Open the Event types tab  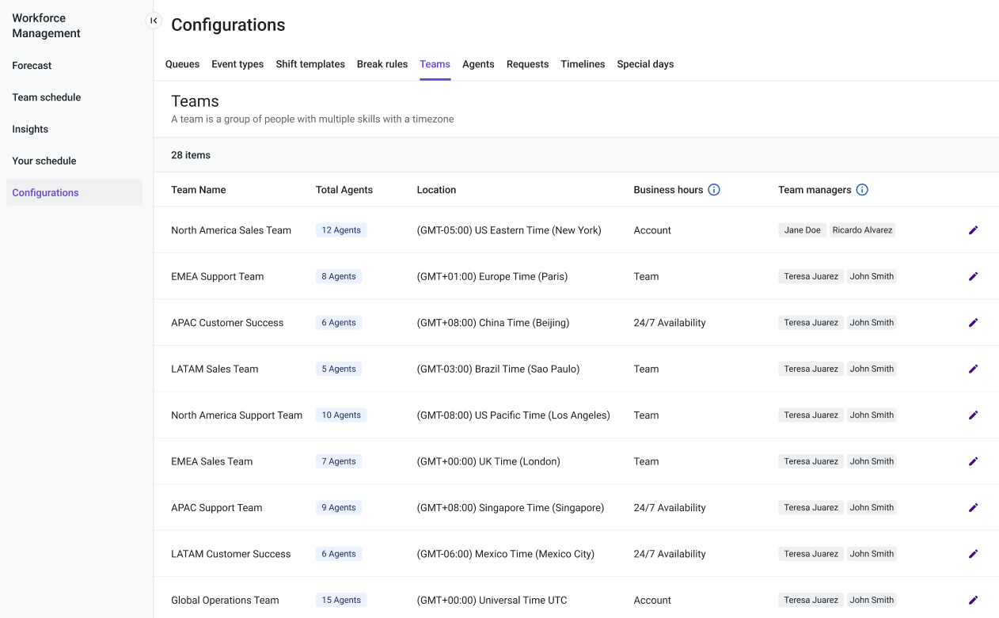pyautogui.click(x=237, y=64)
